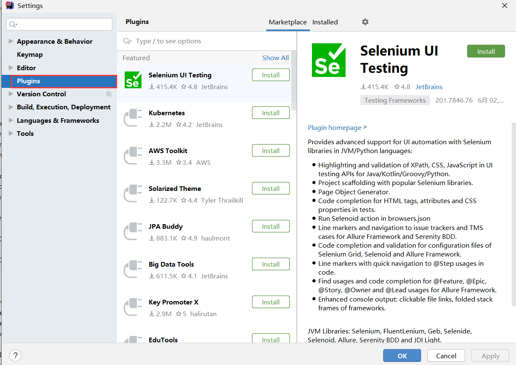Click the Kubernetes plugin placeholder icon

tap(133, 118)
